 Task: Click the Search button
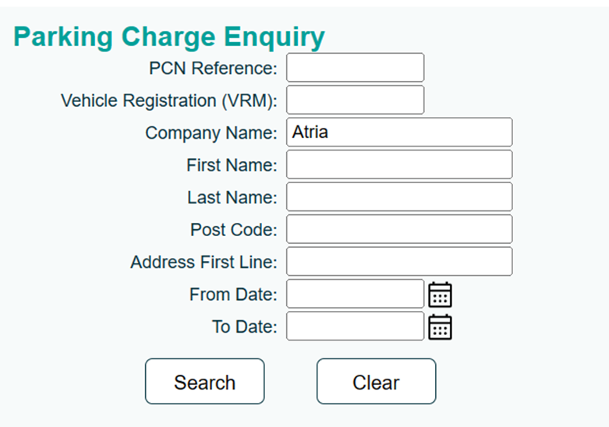click(x=204, y=381)
